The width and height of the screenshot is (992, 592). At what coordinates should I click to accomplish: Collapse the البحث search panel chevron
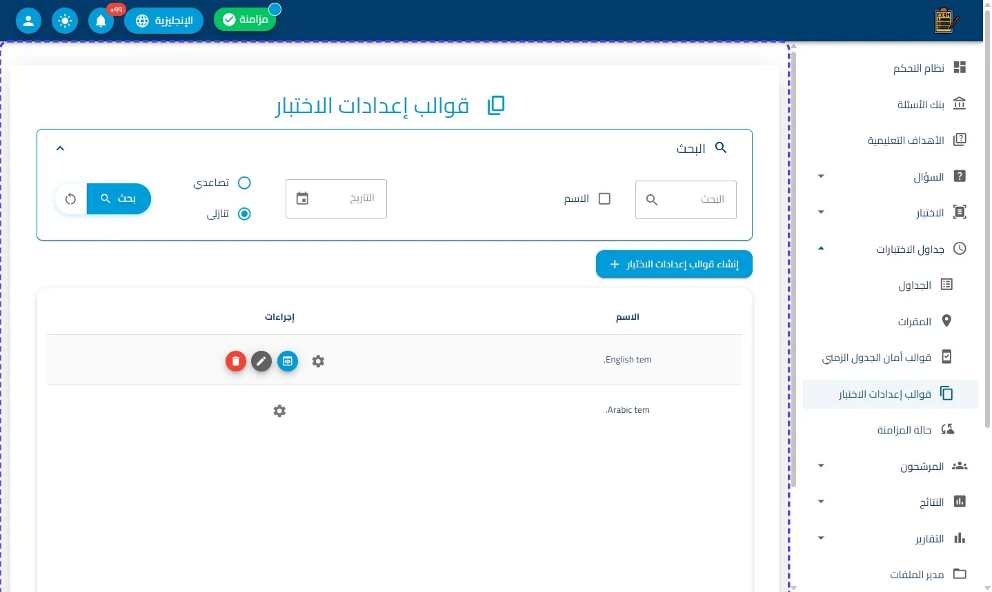(x=60, y=148)
